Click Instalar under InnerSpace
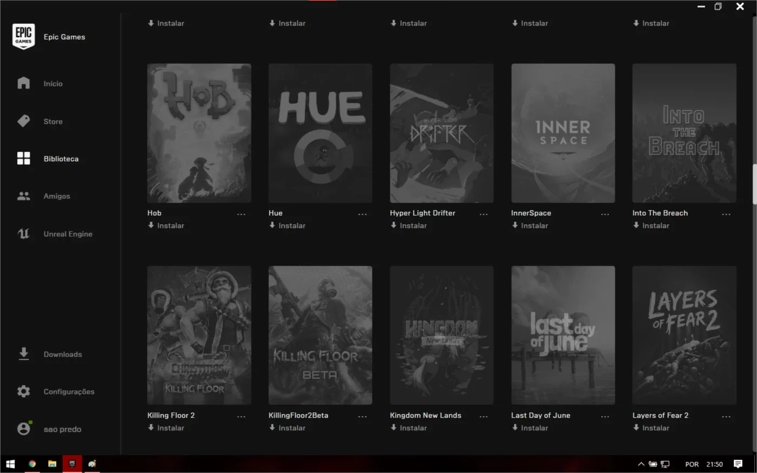 530,225
